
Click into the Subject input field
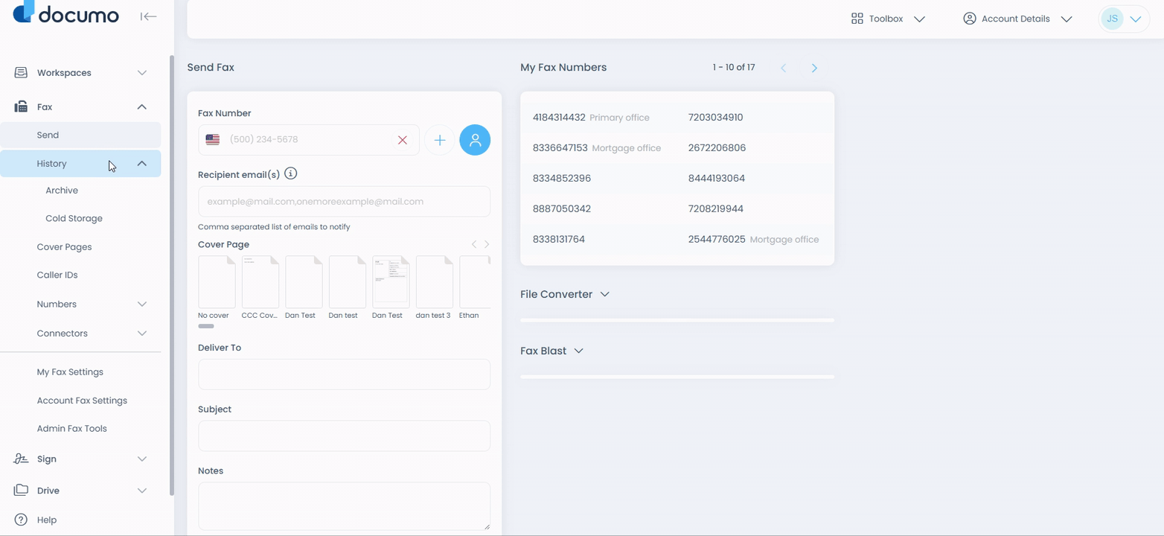coord(344,436)
